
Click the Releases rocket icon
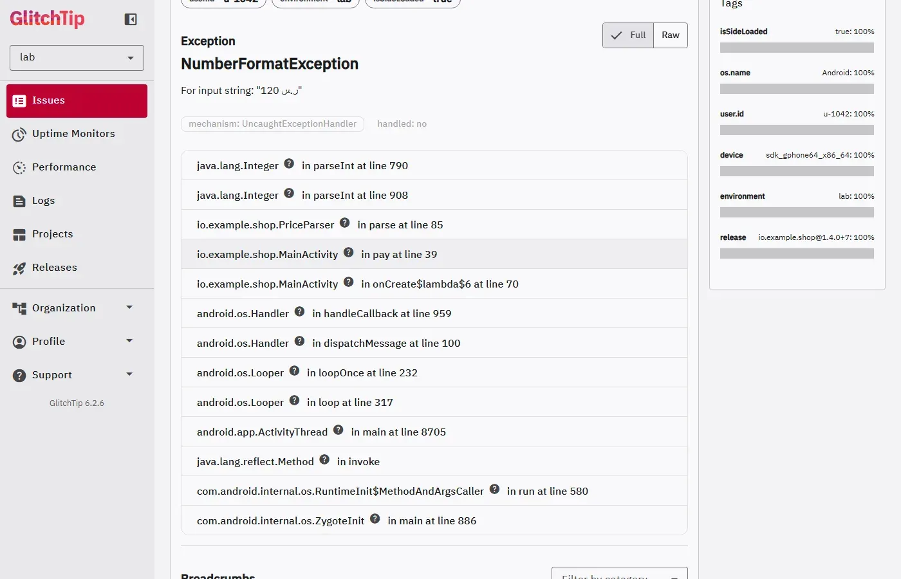click(x=19, y=268)
